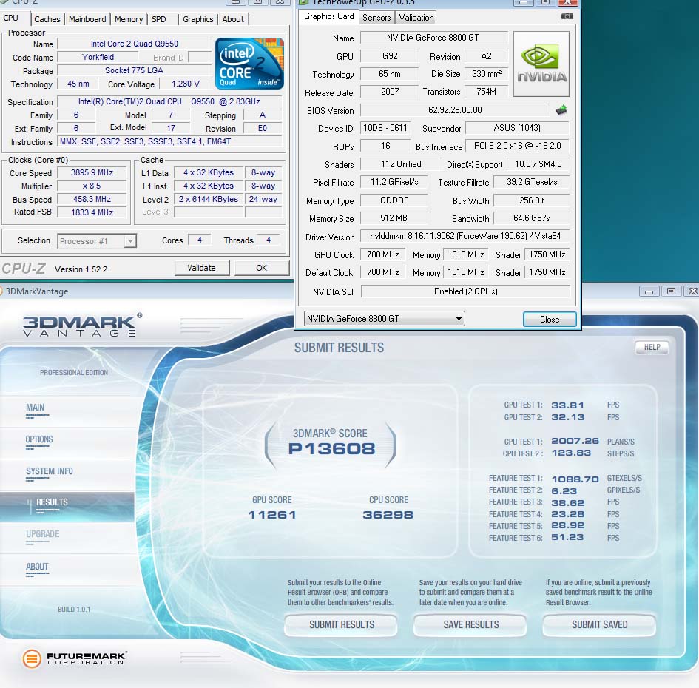The width and height of the screenshot is (699, 688).
Task: Go to MAIN in the 3DMark sidebar
Action: coord(36,408)
